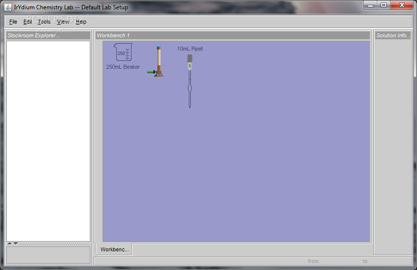
Task: Expand stockroom split pane with down arrow
Action: (16, 243)
